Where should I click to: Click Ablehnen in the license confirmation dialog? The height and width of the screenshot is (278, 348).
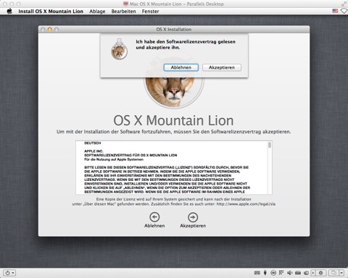tap(181, 67)
